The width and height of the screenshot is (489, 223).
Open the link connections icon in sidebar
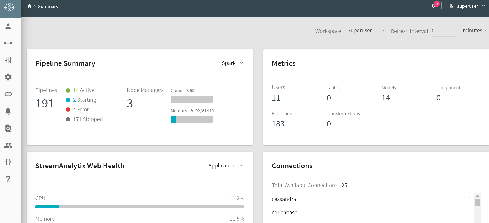[x=8, y=94]
